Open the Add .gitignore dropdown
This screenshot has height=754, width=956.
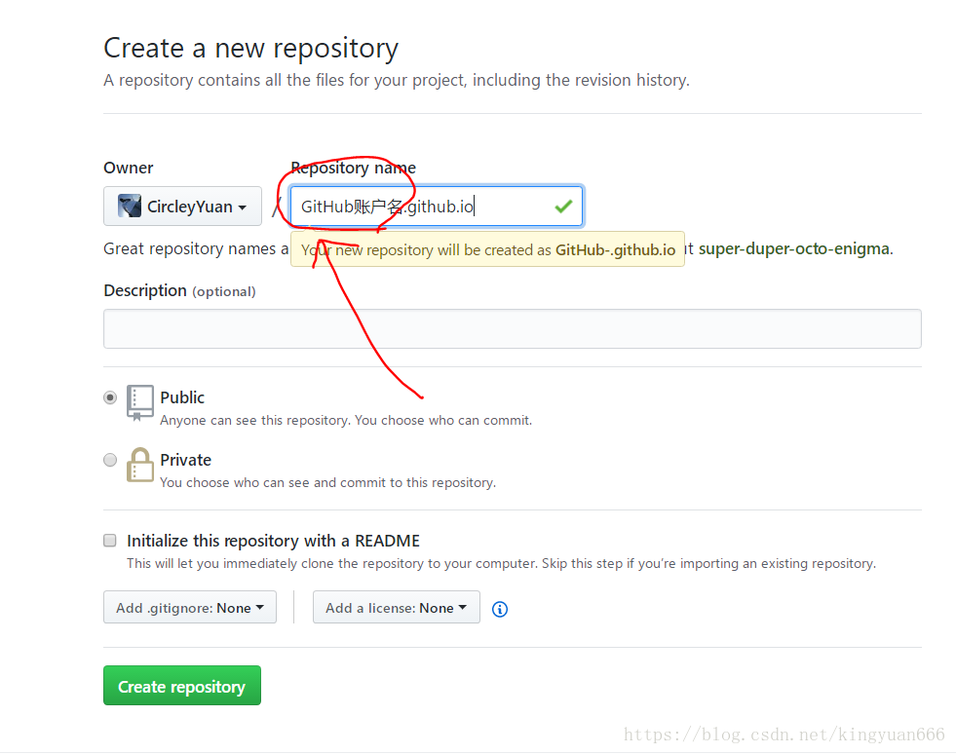(190, 607)
